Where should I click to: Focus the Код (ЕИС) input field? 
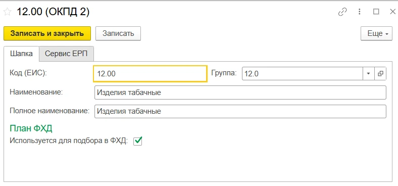tap(151, 74)
